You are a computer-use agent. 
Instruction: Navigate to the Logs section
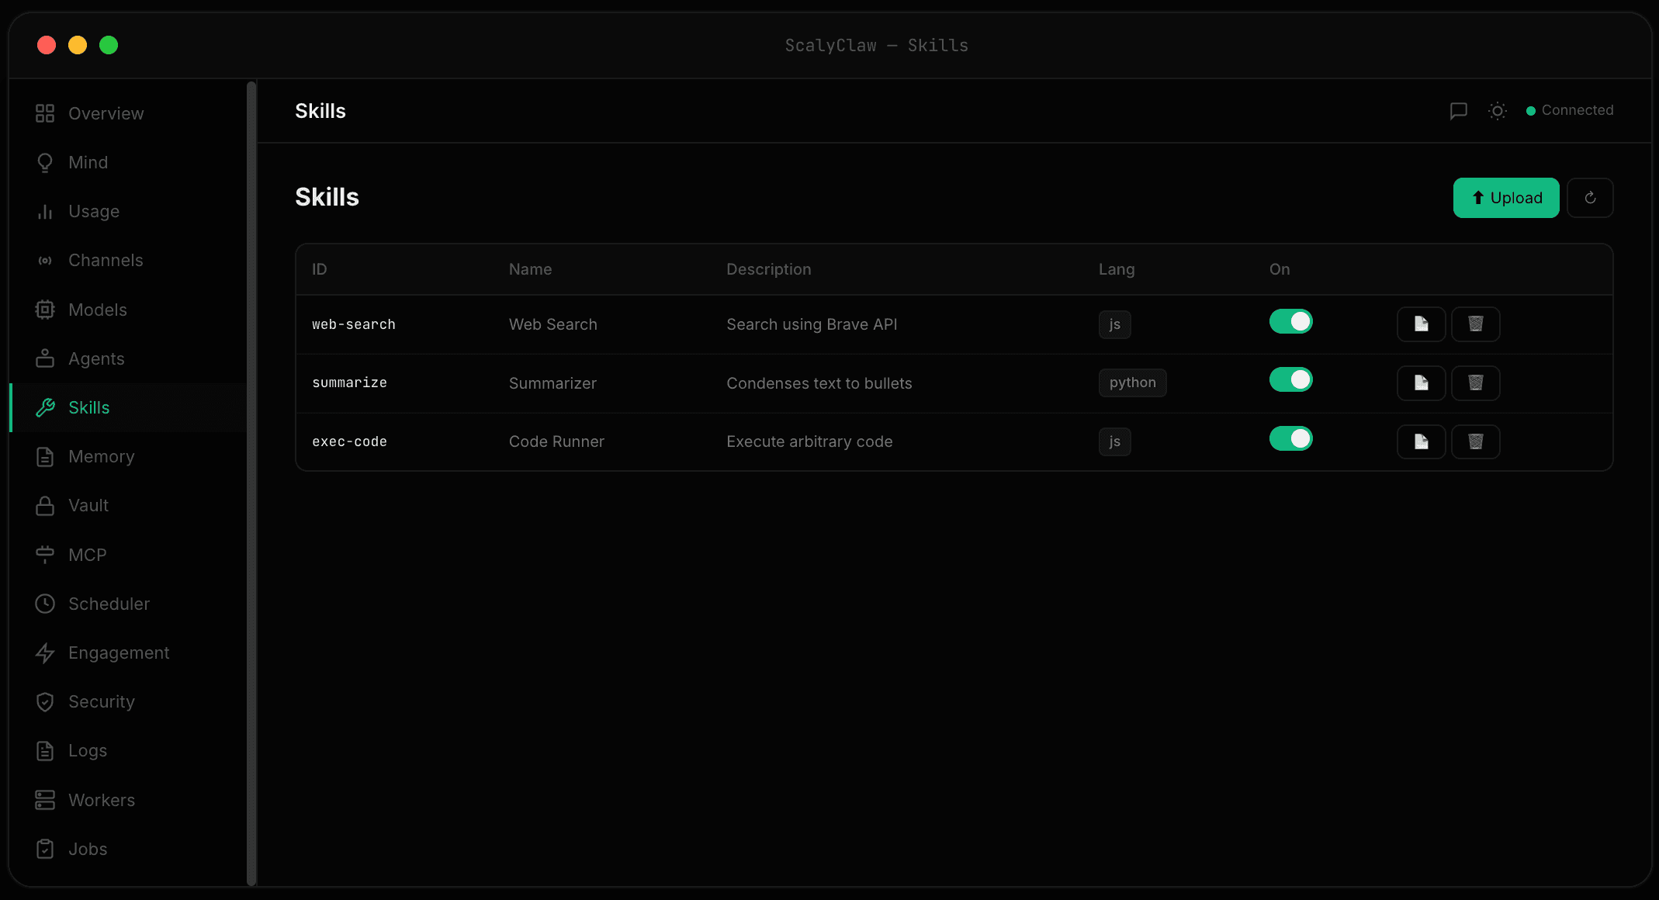click(x=87, y=750)
